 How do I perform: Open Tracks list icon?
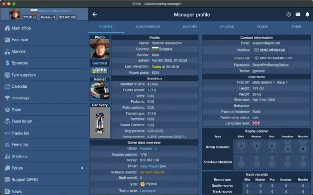[7, 133]
